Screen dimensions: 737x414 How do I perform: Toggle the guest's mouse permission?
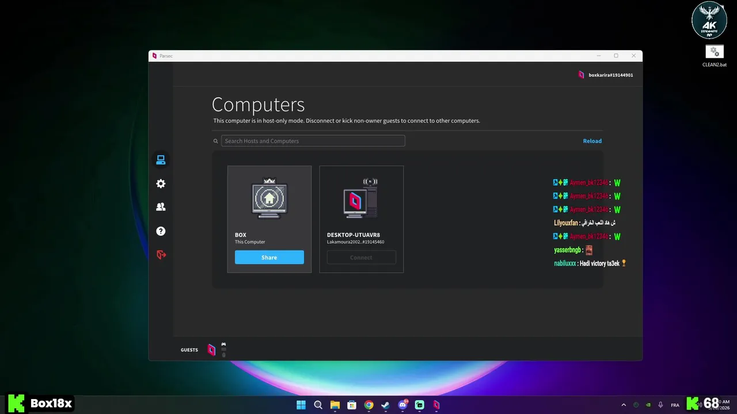[223, 355]
